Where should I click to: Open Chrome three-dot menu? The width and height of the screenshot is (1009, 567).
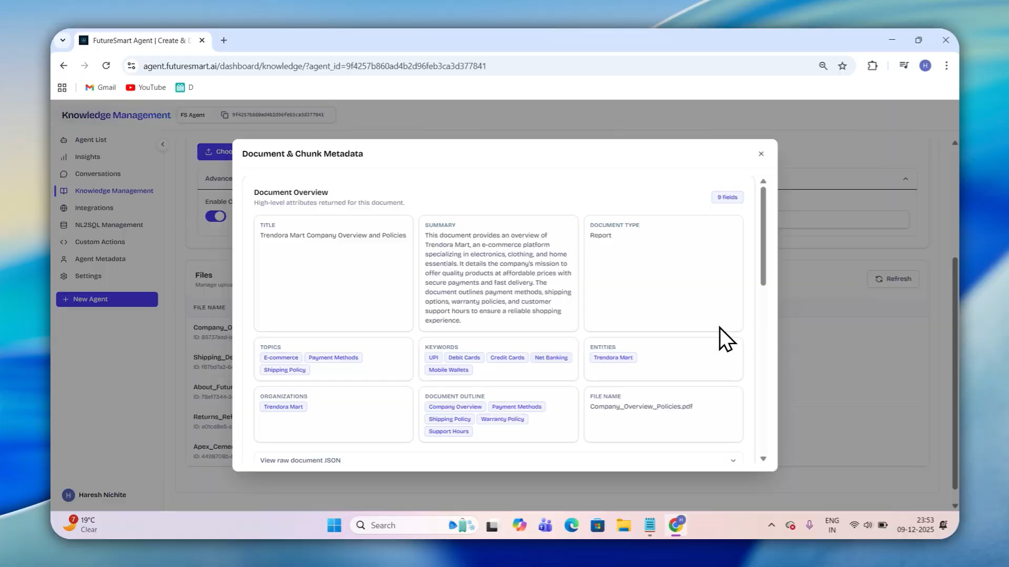[x=946, y=66]
